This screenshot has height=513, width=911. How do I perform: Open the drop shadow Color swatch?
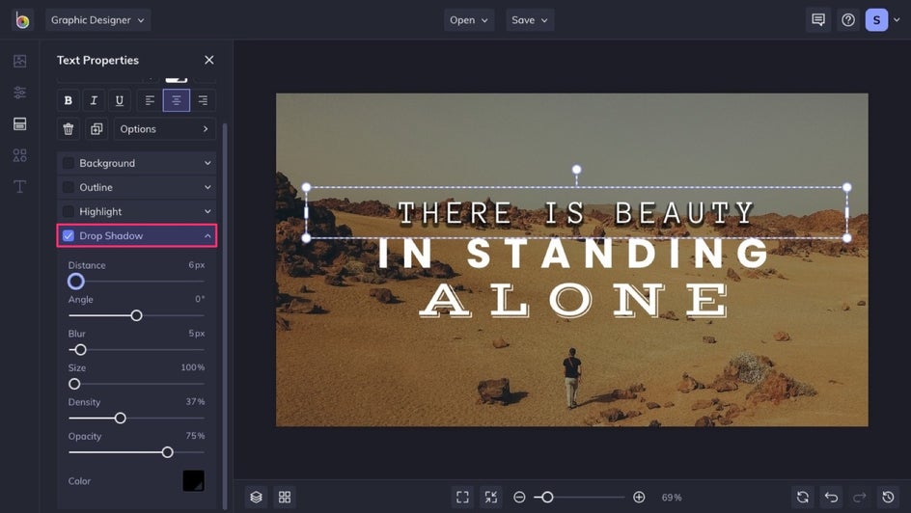point(193,481)
